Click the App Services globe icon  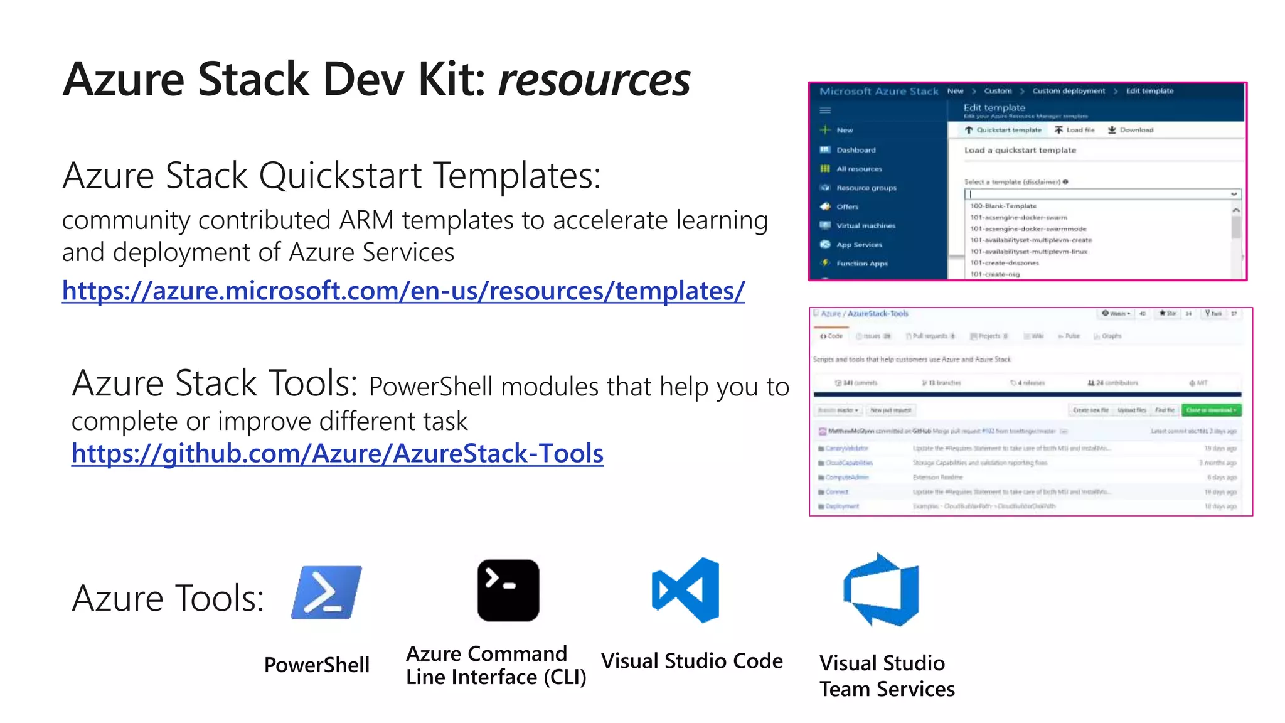pos(825,244)
